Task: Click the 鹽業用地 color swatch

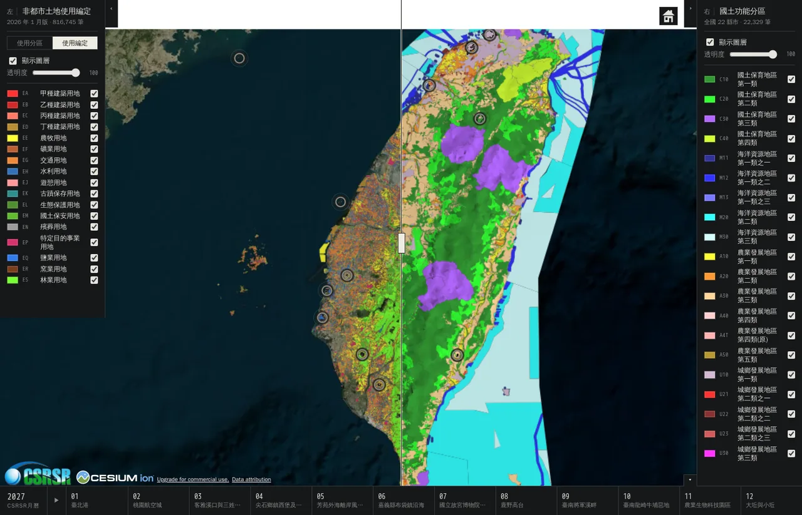Action: click(x=13, y=258)
